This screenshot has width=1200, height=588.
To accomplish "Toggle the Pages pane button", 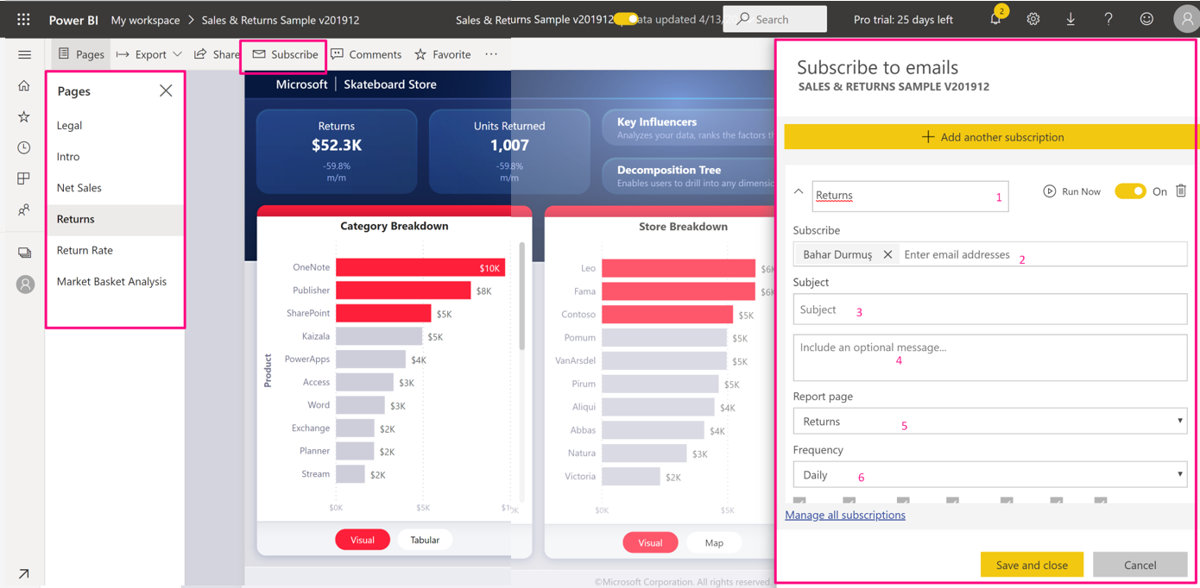I will click(x=81, y=54).
